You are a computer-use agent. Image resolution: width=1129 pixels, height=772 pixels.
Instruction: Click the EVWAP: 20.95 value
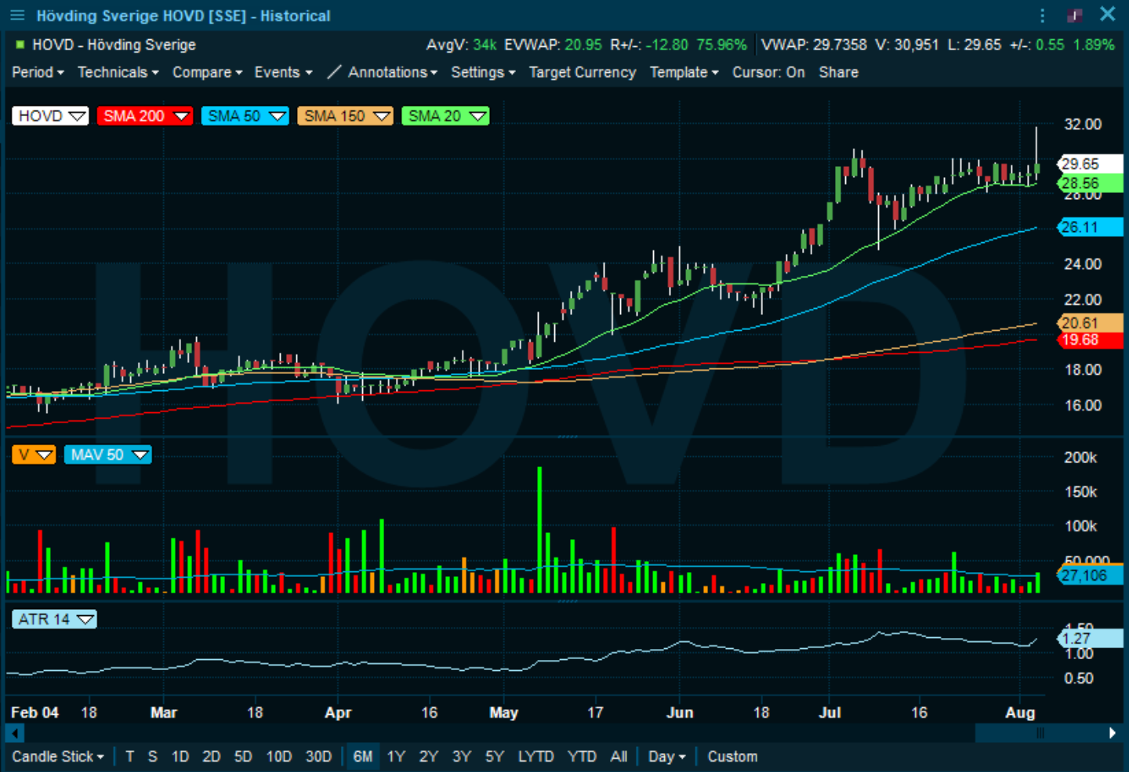pyautogui.click(x=553, y=45)
